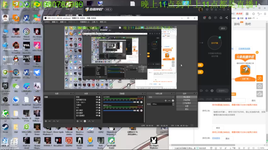
Task: Open mode dropdown pill beside 直播伴侣 logo
Action: (x=109, y=9)
